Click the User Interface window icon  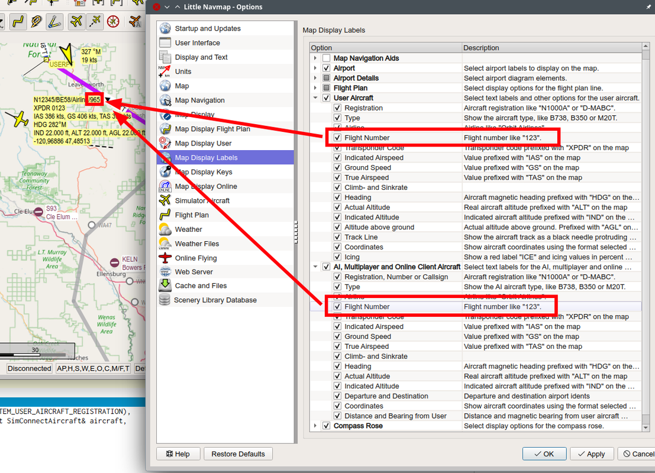tap(166, 43)
